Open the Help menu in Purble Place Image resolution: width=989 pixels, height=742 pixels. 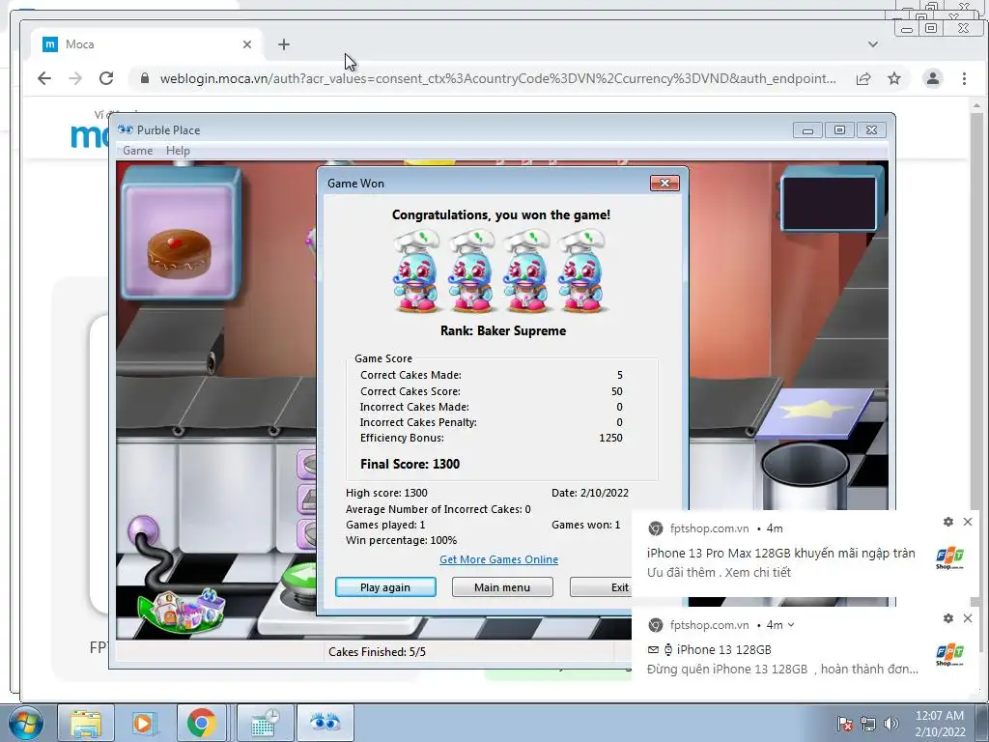(x=178, y=150)
